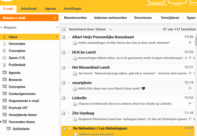Screen dimensions: 197x136
Task: Click the folder settings gear icon
Action: pyautogui.click(x=57, y=27)
